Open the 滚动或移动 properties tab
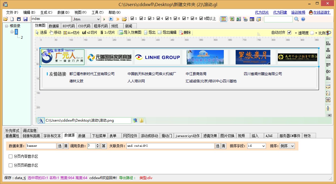Image resolution: width=336 pixels, height=184 pixels. coord(149,136)
